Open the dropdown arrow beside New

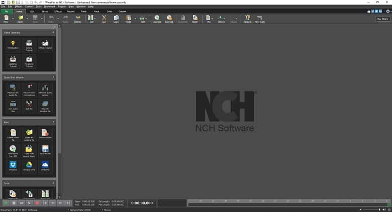click(13, 19)
